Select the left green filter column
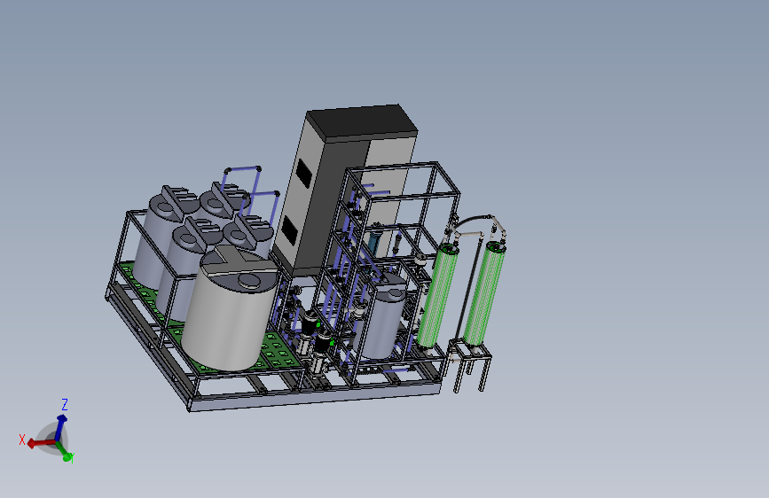The height and width of the screenshot is (498, 769). point(437,296)
